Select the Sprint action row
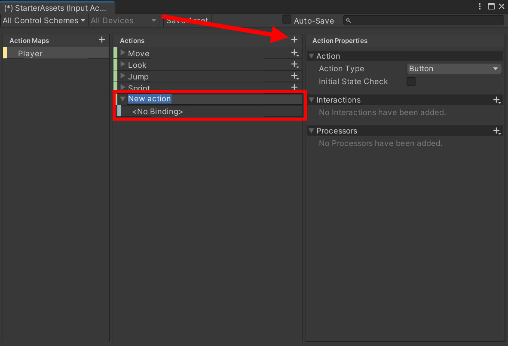Image resolution: width=508 pixels, height=346 pixels. 208,87
